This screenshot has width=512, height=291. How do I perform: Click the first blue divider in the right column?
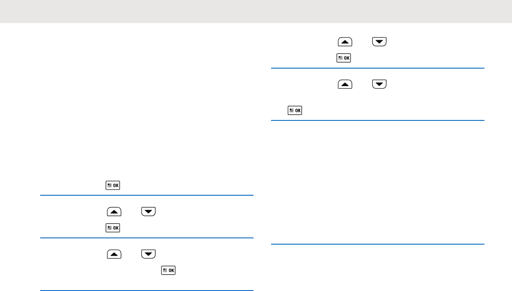378,68
